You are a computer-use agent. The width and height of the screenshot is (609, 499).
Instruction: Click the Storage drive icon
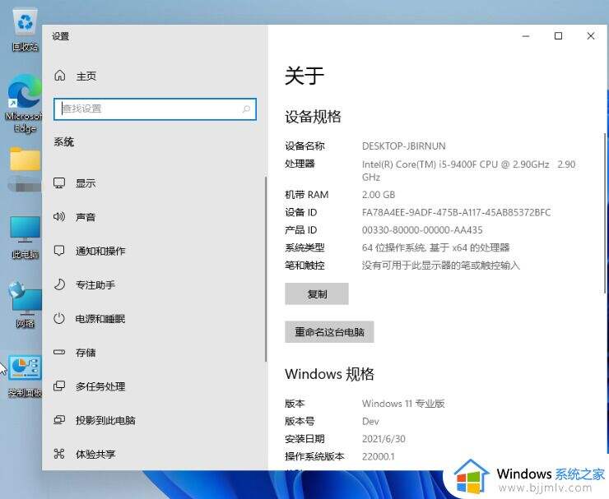pyautogui.click(x=59, y=353)
